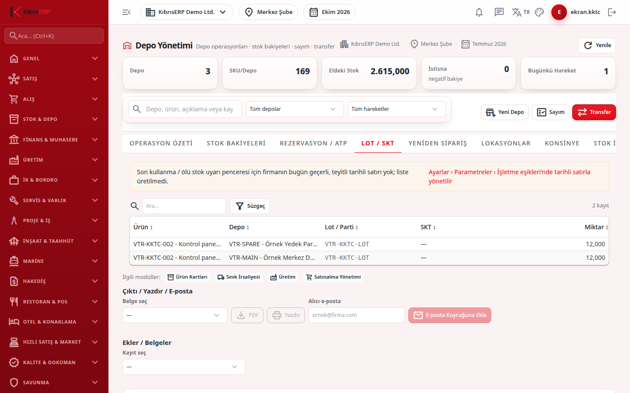Image resolution: width=630 pixels, height=393 pixels.
Task: Switch to the REZERVASYON / ATP tab
Action: (314, 143)
